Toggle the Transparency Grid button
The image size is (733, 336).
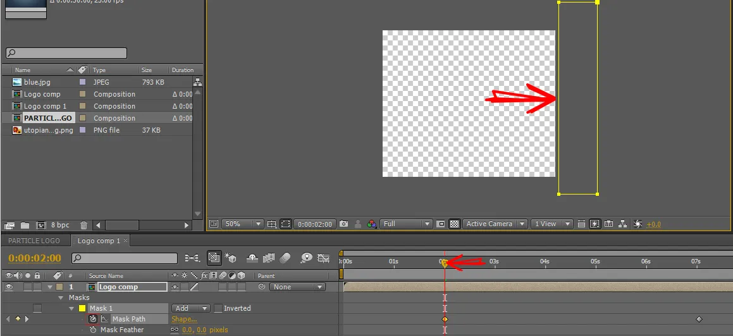click(x=454, y=224)
